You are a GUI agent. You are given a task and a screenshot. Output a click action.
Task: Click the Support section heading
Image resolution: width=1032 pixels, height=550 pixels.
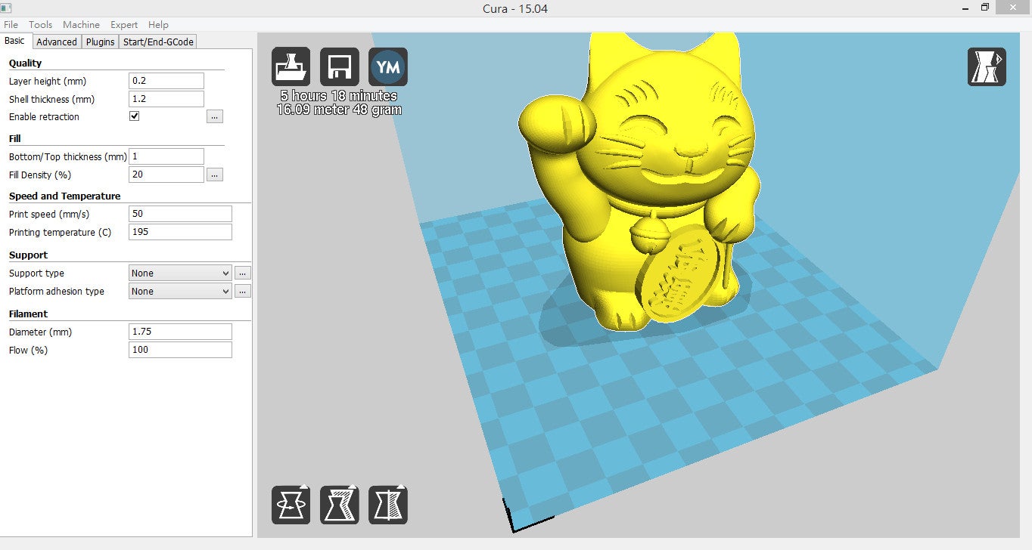tap(28, 255)
